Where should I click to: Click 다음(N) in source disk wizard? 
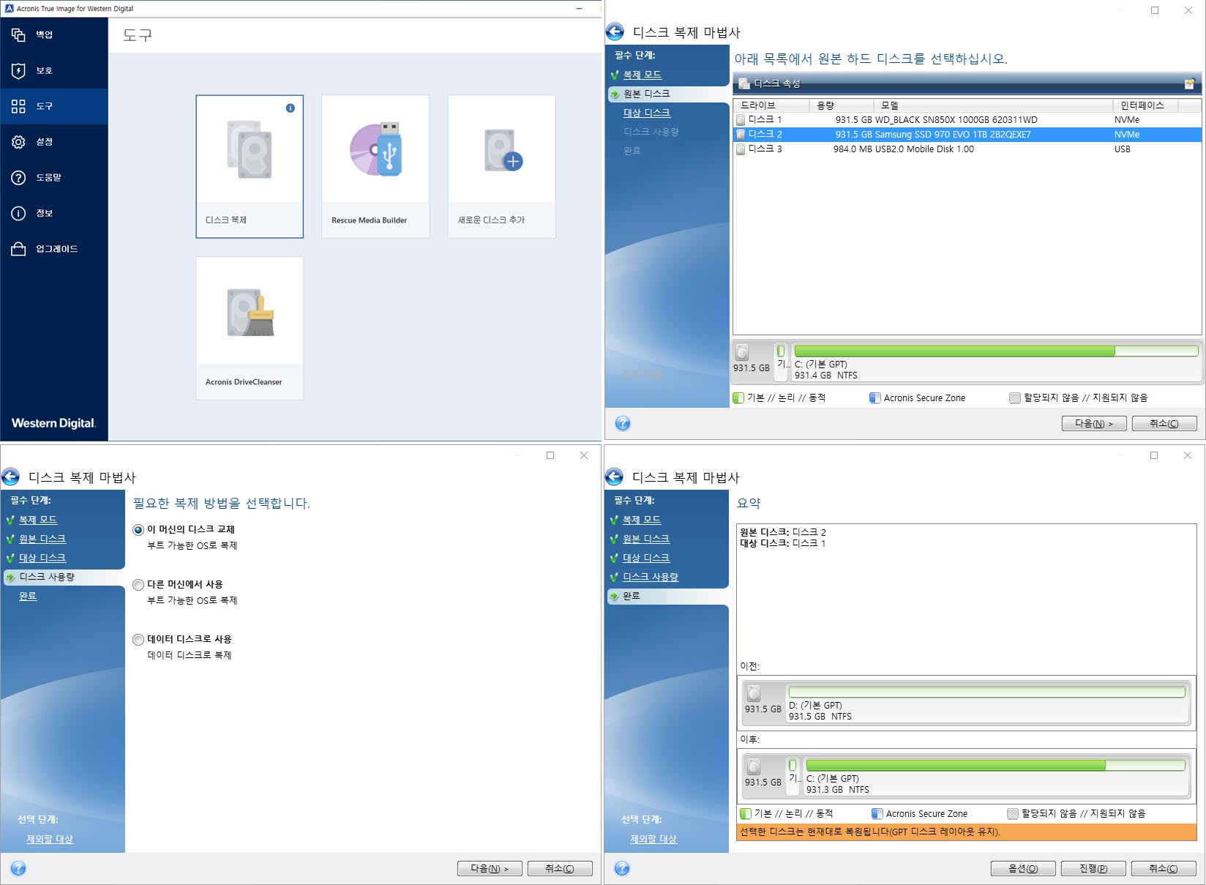[1094, 423]
